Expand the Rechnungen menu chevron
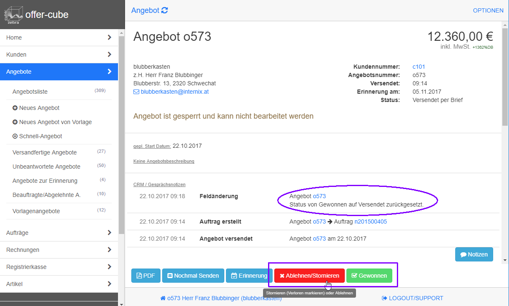Image resolution: width=509 pixels, height=306 pixels. [x=109, y=250]
